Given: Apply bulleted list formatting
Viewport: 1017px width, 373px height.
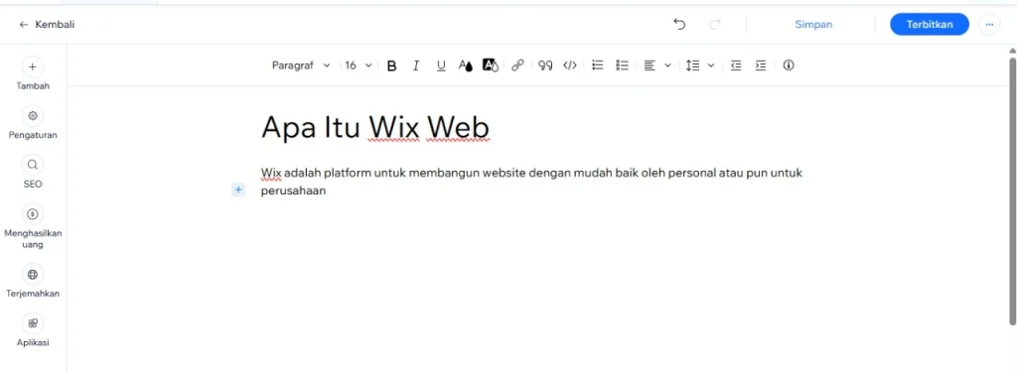Looking at the screenshot, I should point(623,65).
